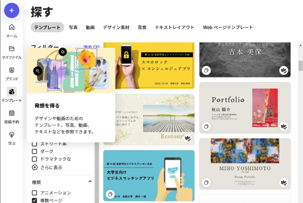Open マイファイル folder icon

point(12,49)
